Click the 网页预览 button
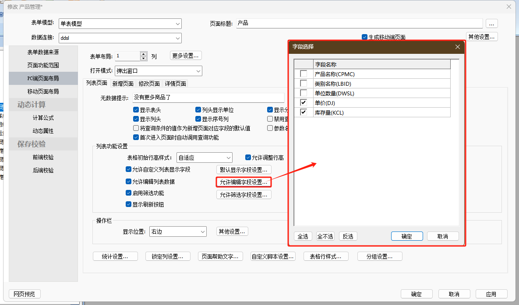The width and height of the screenshot is (519, 305). point(25,294)
